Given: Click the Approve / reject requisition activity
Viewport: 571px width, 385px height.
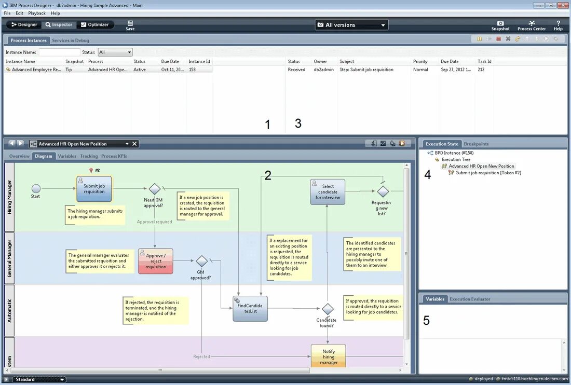Looking at the screenshot, I should click(156, 262).
